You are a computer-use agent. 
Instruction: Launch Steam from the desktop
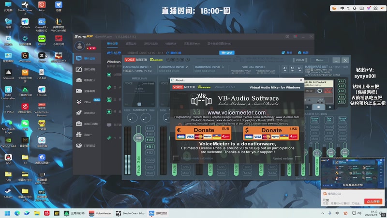pos(8,193)
